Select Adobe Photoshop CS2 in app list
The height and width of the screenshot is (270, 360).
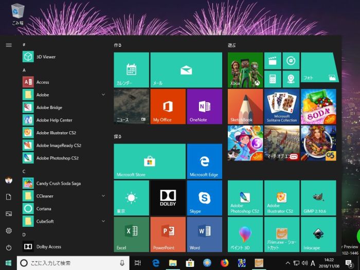57,158
